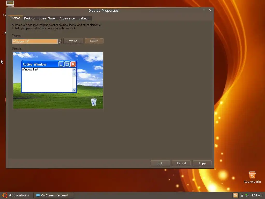Click the sample scrollbar up arrow
Image resolution: width=265 pixels, height=199 pixels.
(x=74, y=70)
